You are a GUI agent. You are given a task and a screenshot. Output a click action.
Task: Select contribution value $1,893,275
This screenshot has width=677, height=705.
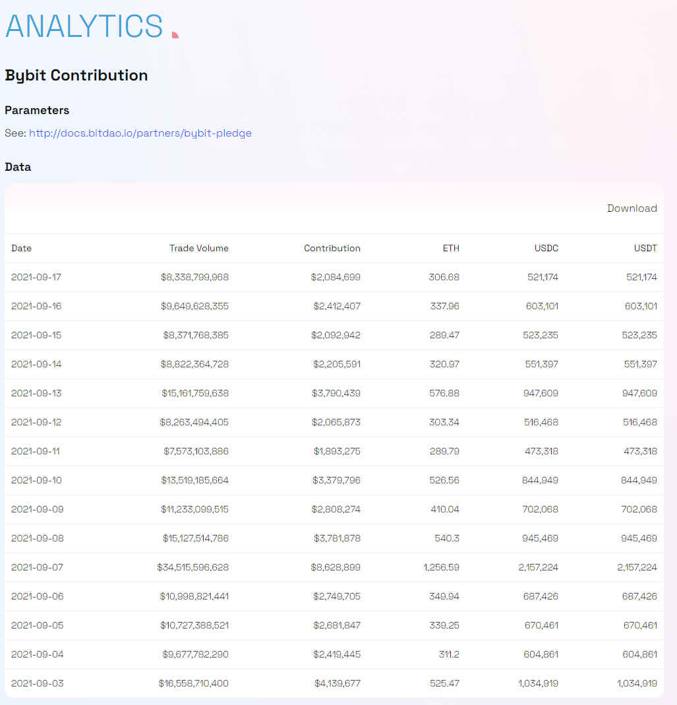[x=337, y=451]
